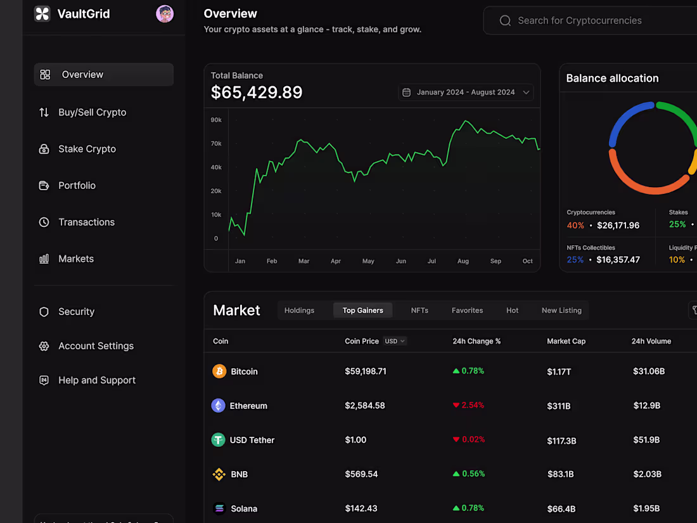Click the calendar icon on the date selector
697x523 pixels.
pos(406,92)
